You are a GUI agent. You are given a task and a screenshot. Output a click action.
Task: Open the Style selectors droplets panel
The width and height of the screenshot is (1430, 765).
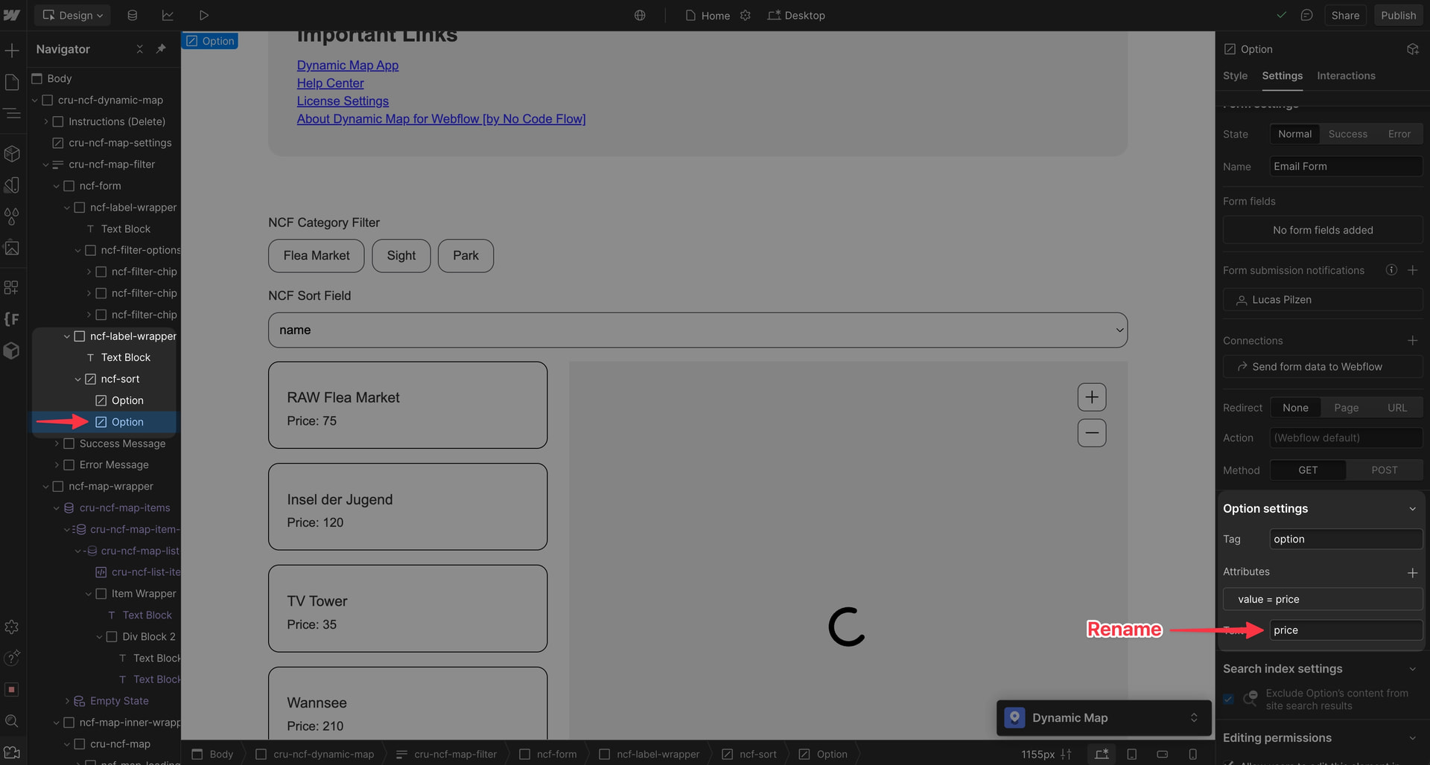click(x=12, y=217)
